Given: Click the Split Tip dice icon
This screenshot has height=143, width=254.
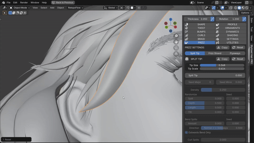Looking at the screenshot, I should tap(187, 59).
